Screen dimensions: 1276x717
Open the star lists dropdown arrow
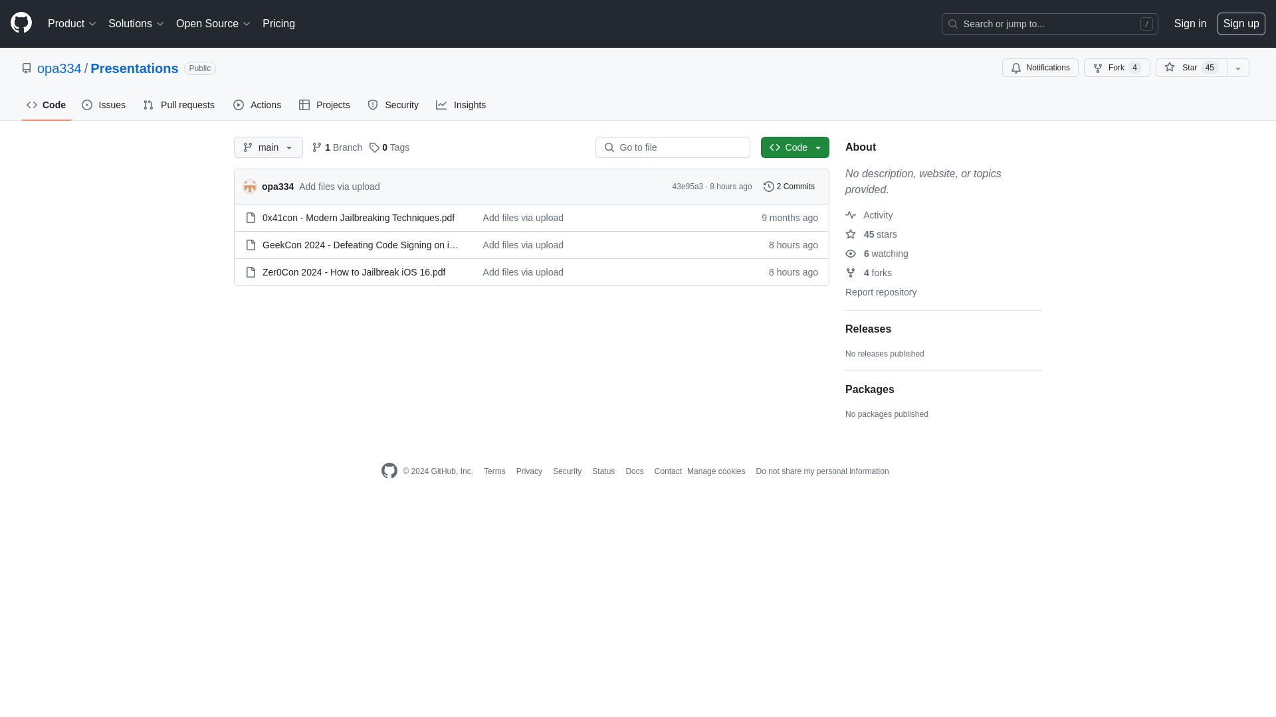(1238, 68)
